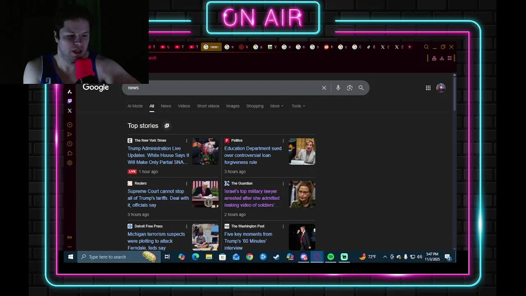Open the notification center icon
The width and height of the screenshot is (526, 296).
point(448,257)
